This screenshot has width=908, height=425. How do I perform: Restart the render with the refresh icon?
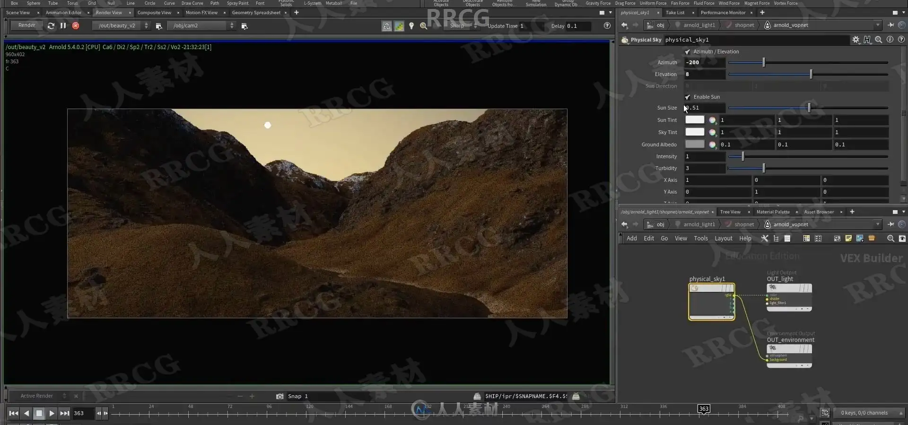pyautogui.click(x=51, y=26)
